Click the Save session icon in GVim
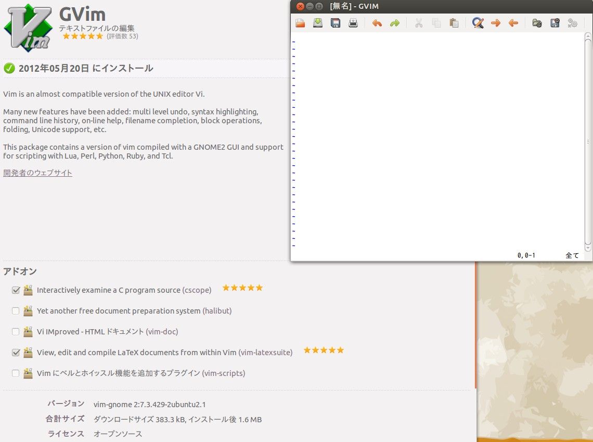Screen dimensions: 593x442 (555, 23)
